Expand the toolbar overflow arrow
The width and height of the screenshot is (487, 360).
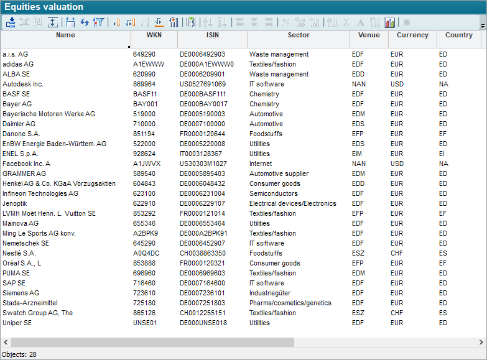483,25
